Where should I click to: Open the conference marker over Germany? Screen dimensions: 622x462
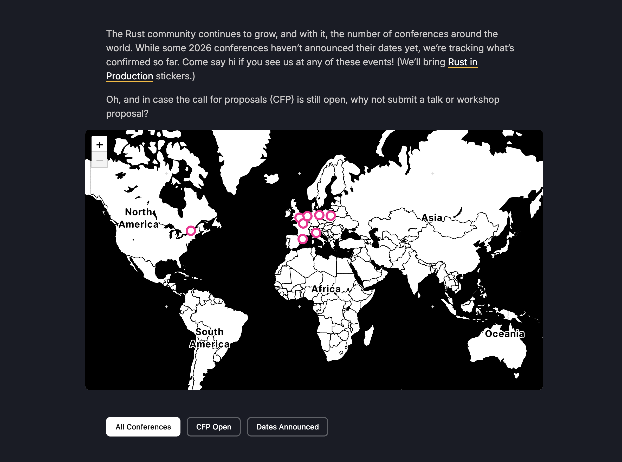tap(319, 215)
